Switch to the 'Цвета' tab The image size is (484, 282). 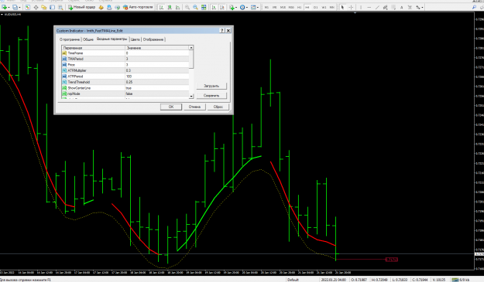(136, 39)
